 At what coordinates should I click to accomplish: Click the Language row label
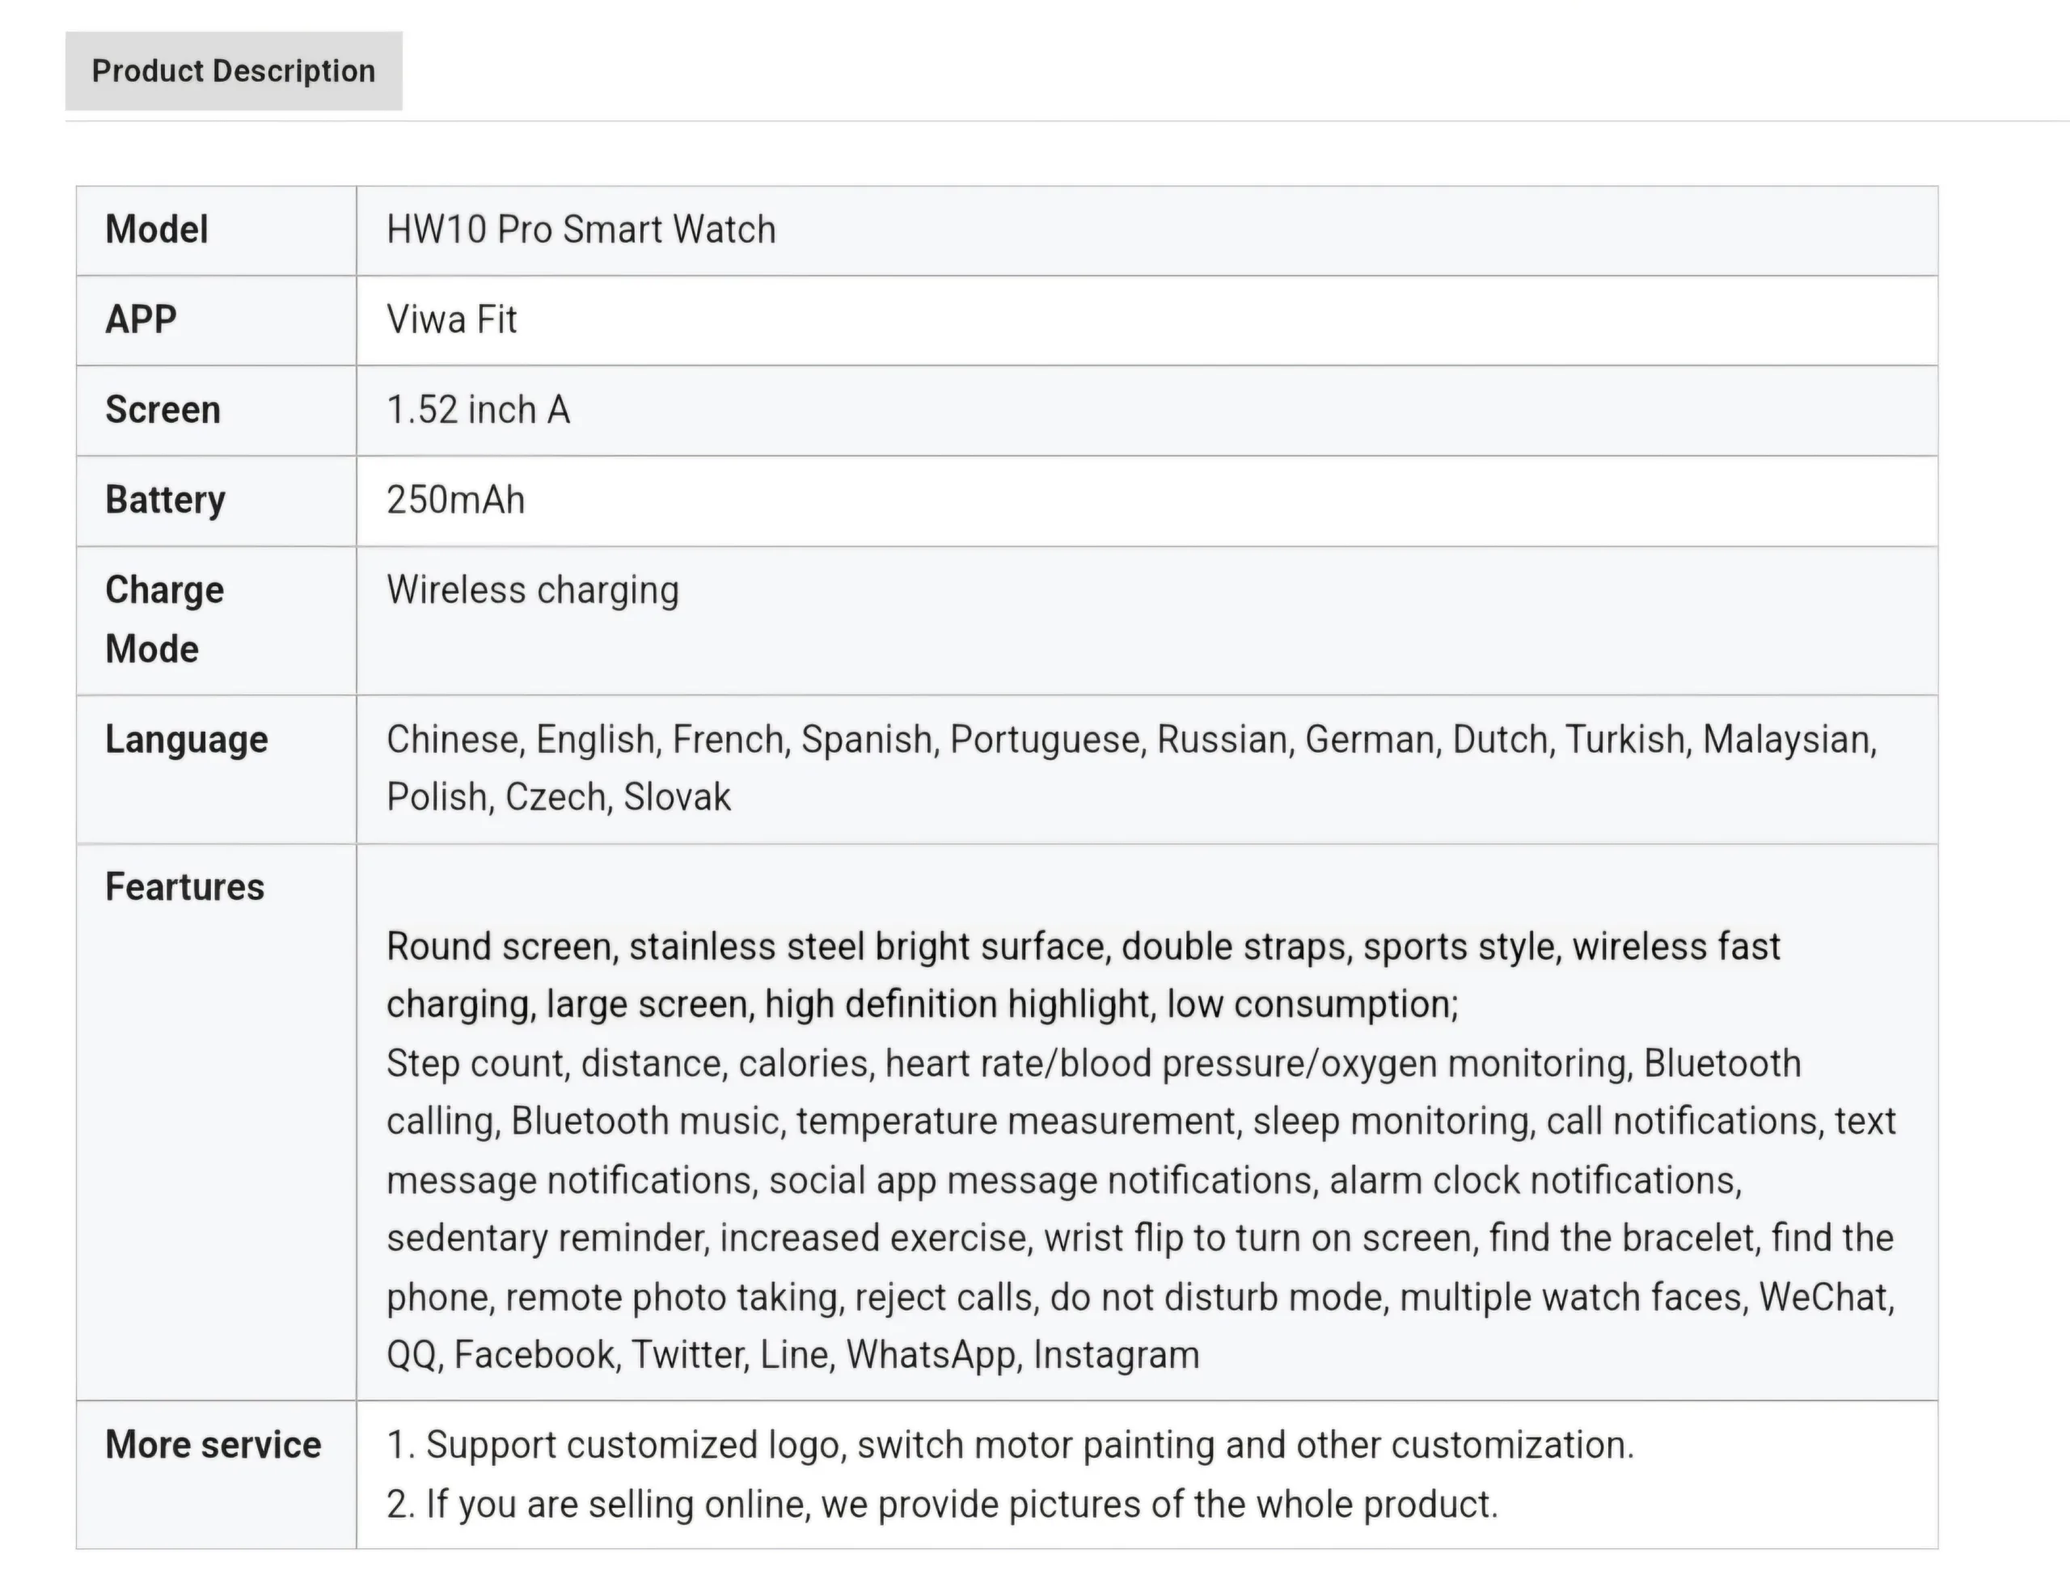coord(186,740)
